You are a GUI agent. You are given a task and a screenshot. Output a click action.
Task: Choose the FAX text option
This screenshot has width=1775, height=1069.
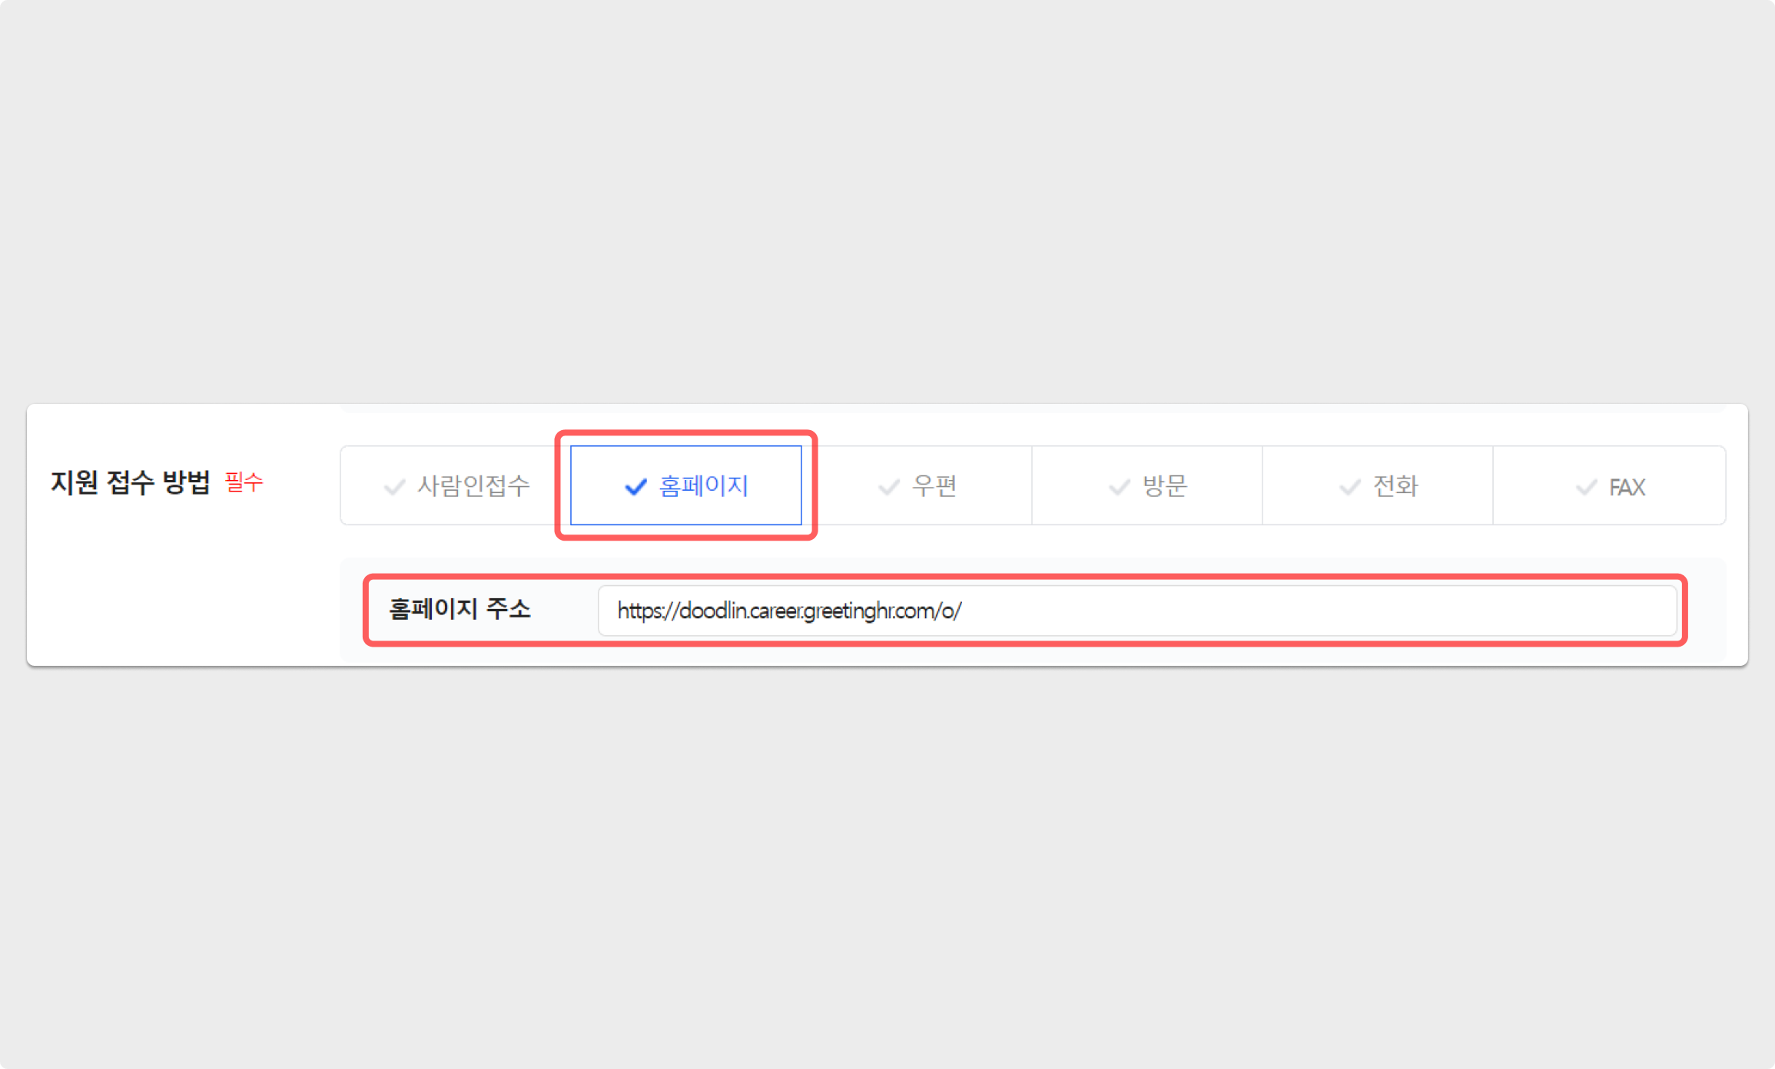1627,487
